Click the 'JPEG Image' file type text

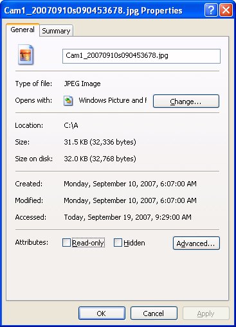tap(82, 84)
